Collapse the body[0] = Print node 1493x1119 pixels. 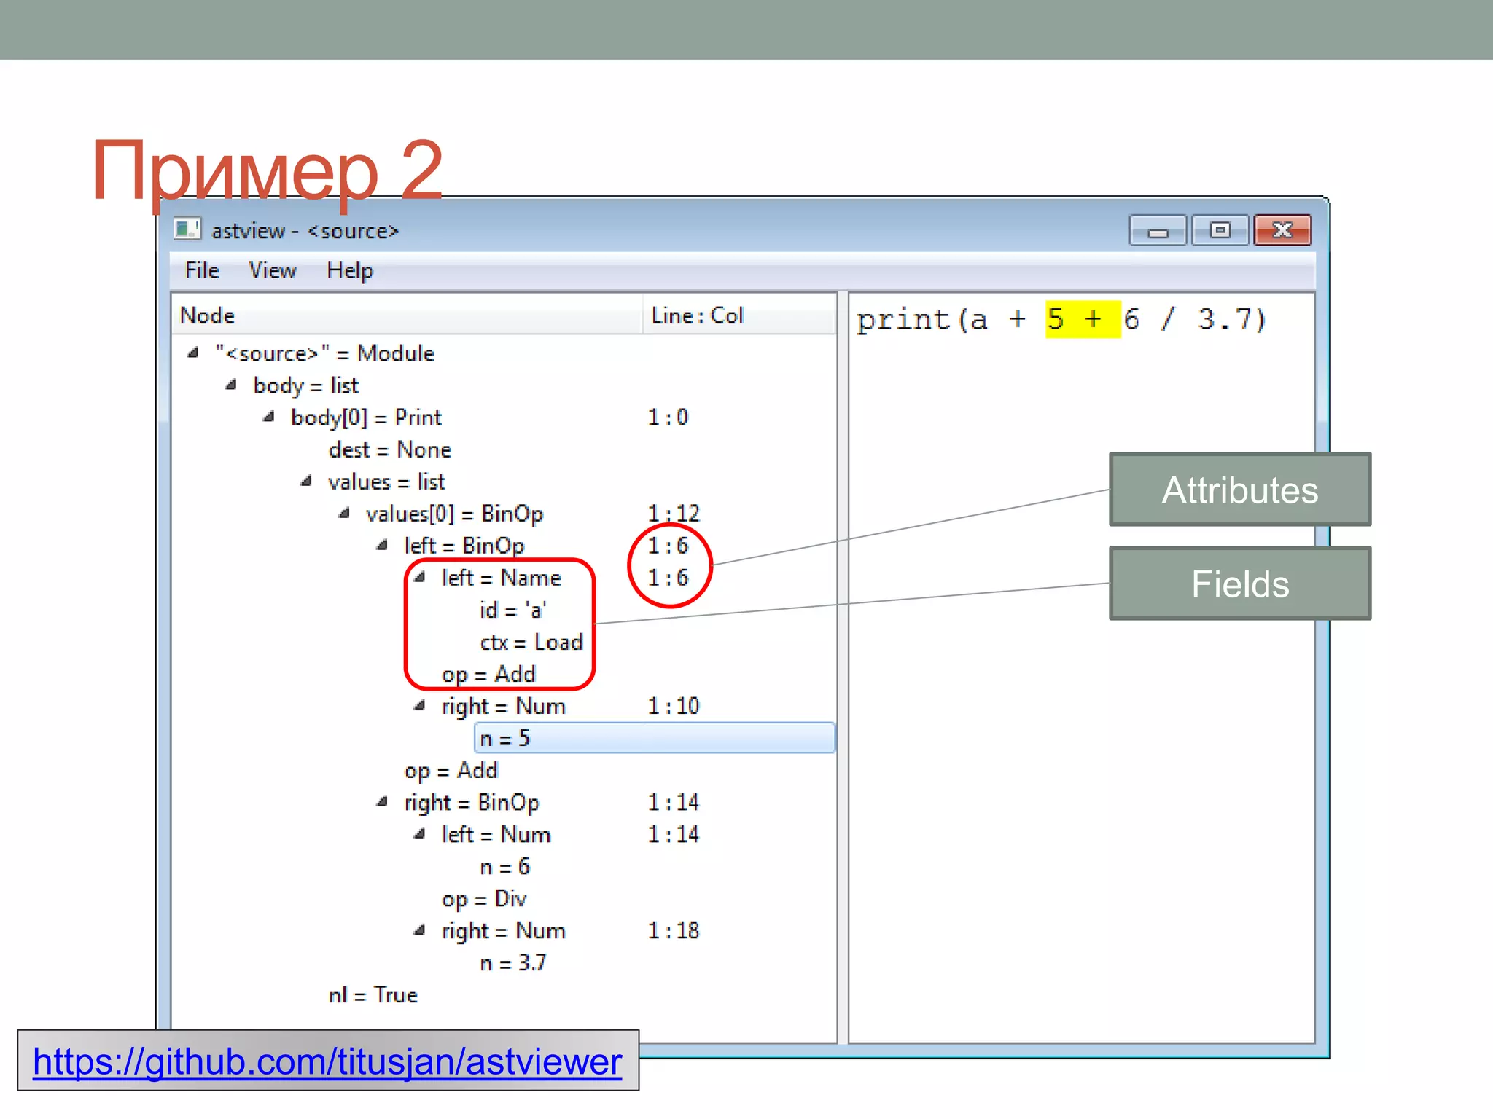tap(269, 417)
